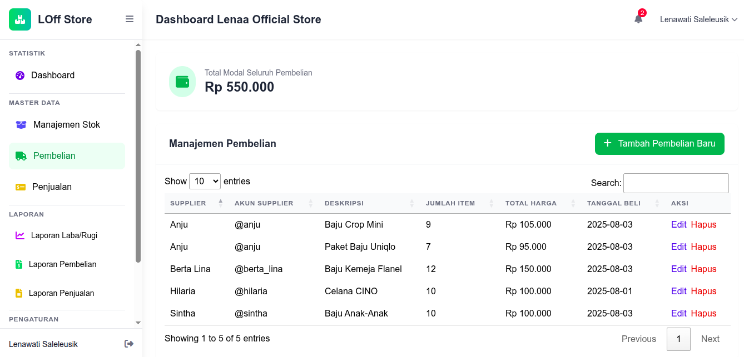
Task: Click the sidebar vertical scrollbar
Action: [x=138, y=155]
